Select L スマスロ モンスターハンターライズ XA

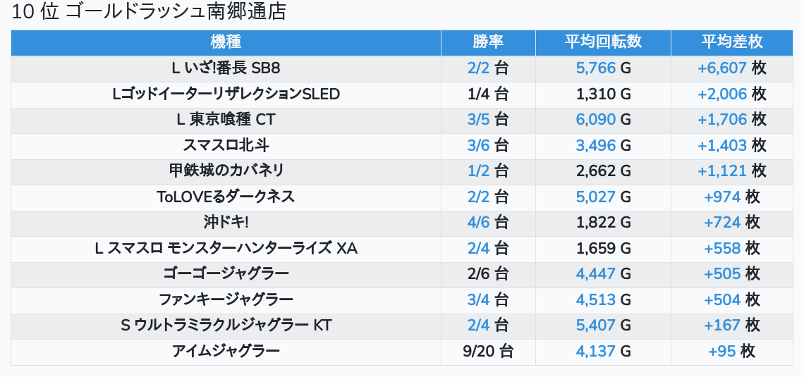coord(226,249)
